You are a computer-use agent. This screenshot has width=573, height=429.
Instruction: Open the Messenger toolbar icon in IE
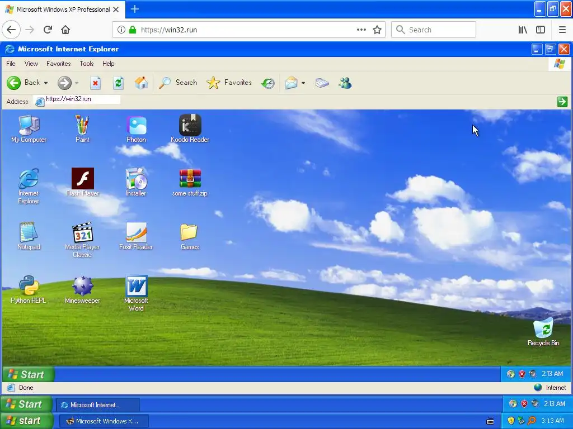pos(345,83)
